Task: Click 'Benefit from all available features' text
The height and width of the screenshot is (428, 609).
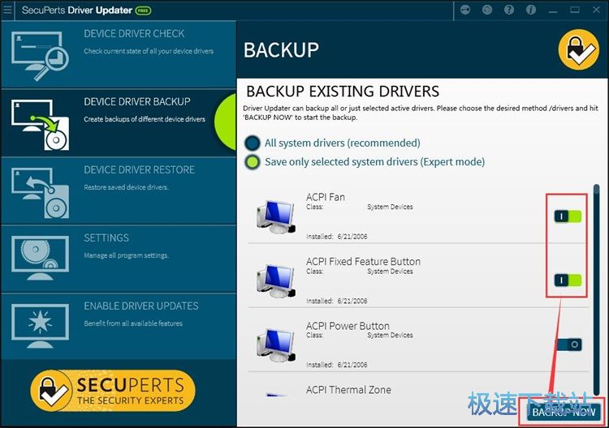Action: (x=133, y=323)
